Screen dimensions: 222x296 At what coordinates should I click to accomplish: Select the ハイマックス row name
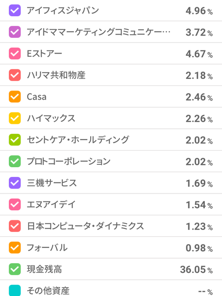51,118
